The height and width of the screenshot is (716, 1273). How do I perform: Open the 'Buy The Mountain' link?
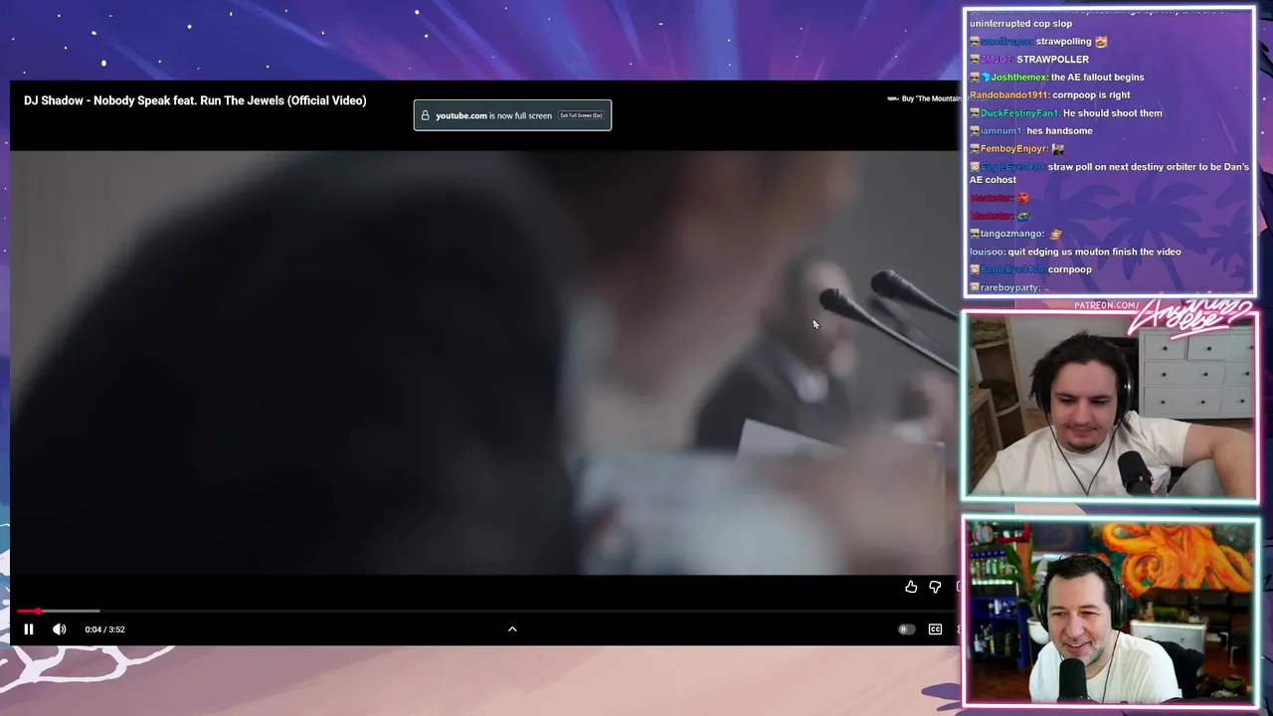[925, 98]
